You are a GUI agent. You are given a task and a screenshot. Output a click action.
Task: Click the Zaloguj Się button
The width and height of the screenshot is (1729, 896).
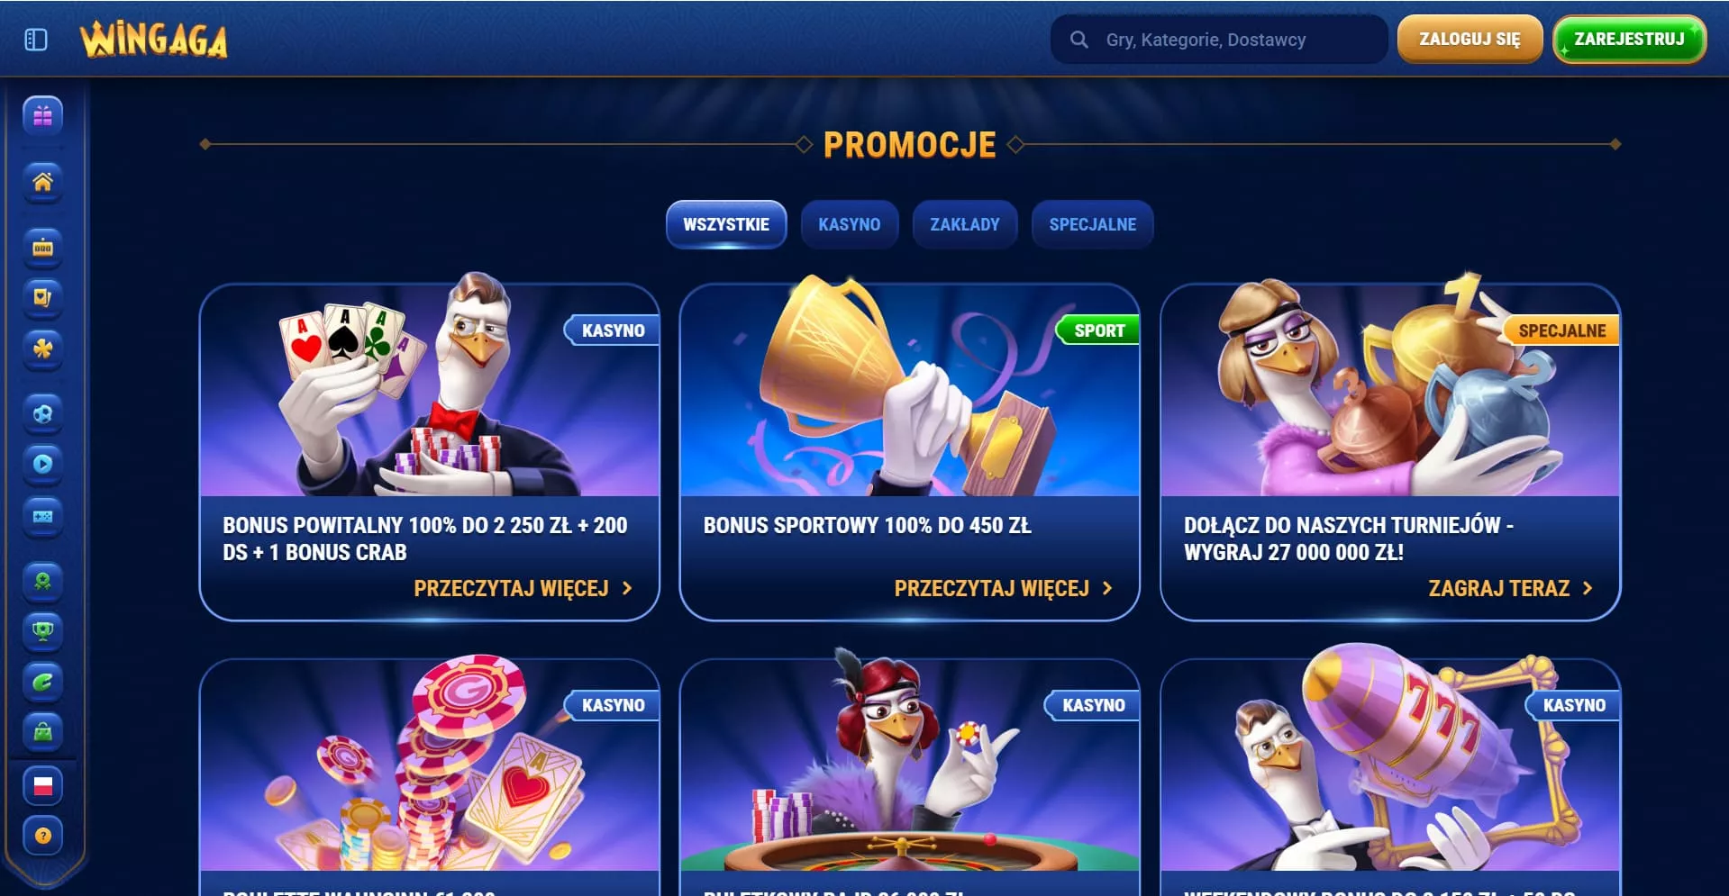pyautogui.click(x=1470, y=40)
